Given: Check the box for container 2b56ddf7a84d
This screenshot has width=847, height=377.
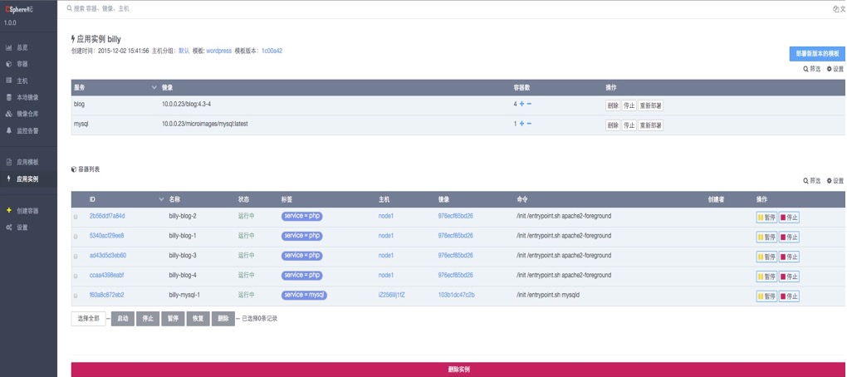Looking at the screenshot, I should pyautogui.click(x=76, y=217).
